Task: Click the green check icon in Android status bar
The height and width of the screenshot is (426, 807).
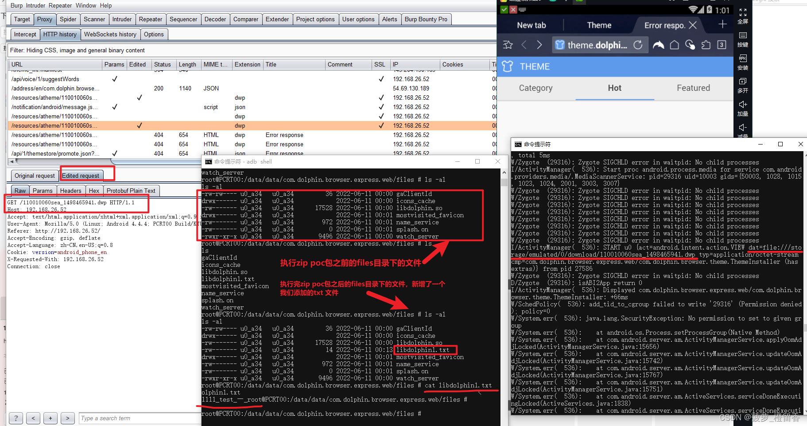Action: coord(504,10)
